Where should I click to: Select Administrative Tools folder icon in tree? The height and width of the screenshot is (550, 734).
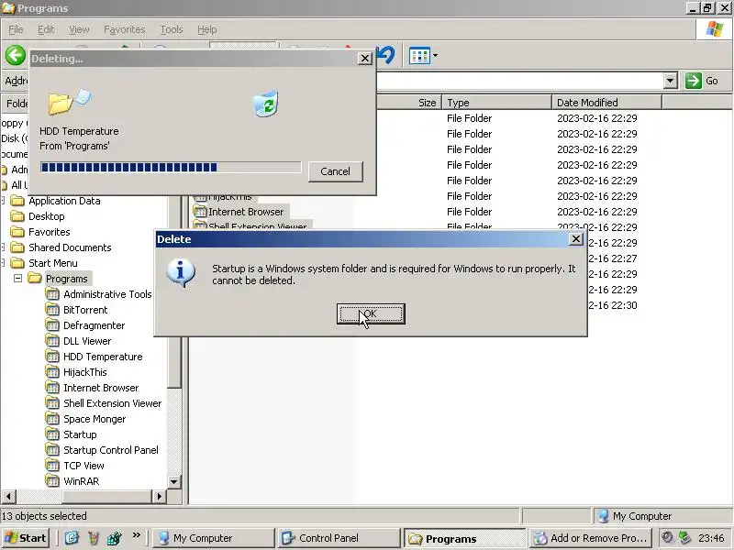(52, 294)
